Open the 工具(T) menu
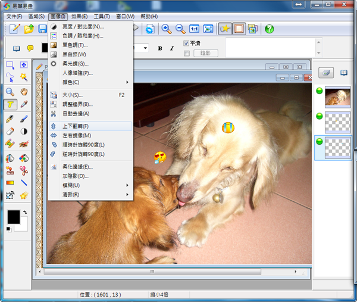The height and width of the screenshot is (302, 357). tap(102, 17)
